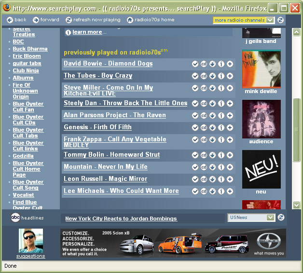Maximize the Firefox window
Screen dimensions: 303x273
point(284,8)
